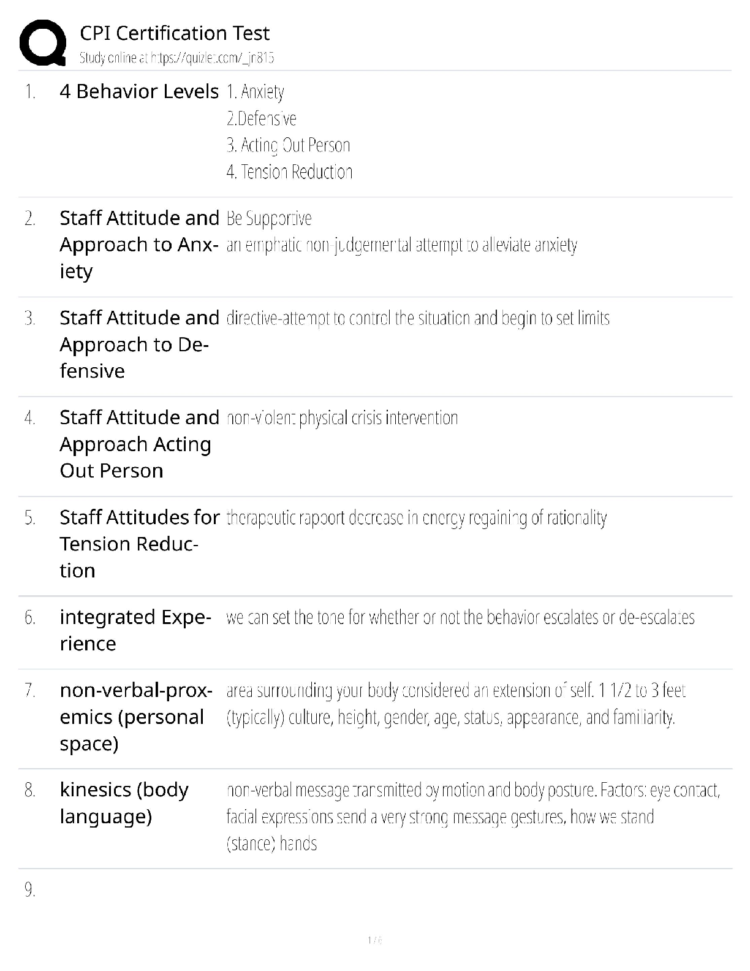Select Staff Attitude and Approach to Defensive
Screen dimensions: 750x971
point(139,344)
